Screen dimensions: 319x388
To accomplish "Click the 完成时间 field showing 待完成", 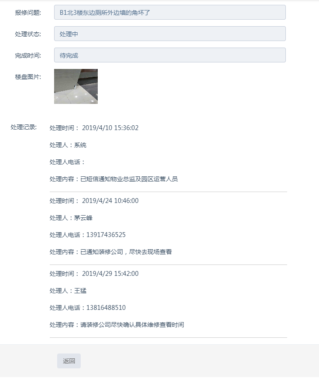I will click(x=170, y=55).
